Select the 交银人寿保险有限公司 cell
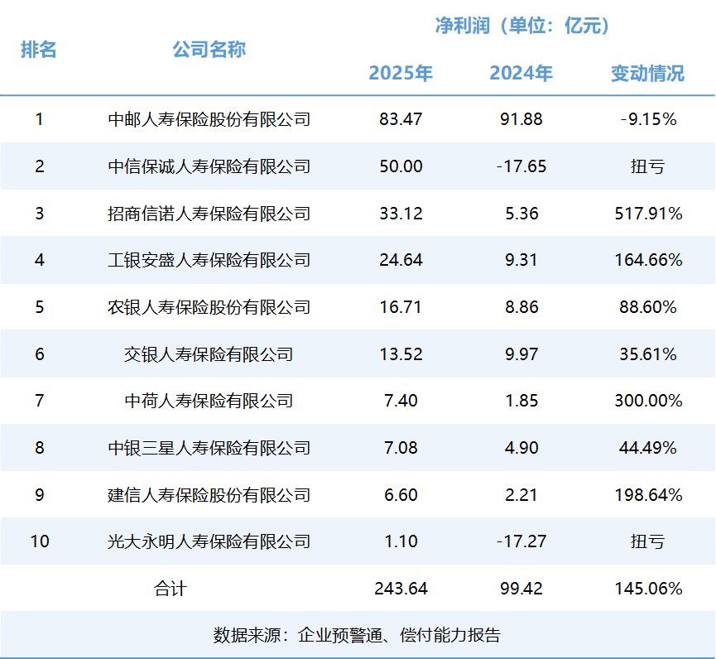The width and height of the screenshot is (716, 659). coord(209,354)
